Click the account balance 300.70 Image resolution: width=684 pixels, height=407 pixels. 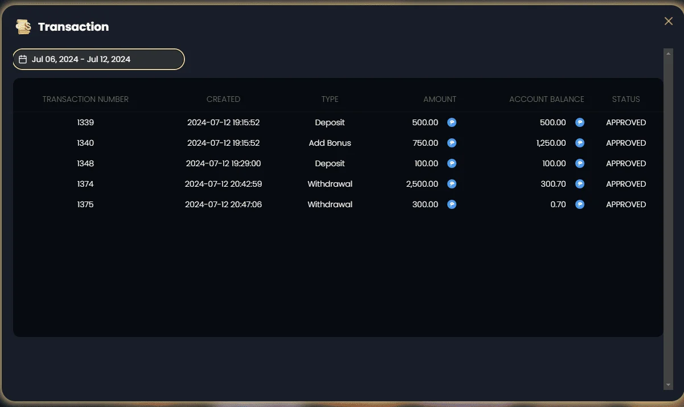[x=553, y=184]
